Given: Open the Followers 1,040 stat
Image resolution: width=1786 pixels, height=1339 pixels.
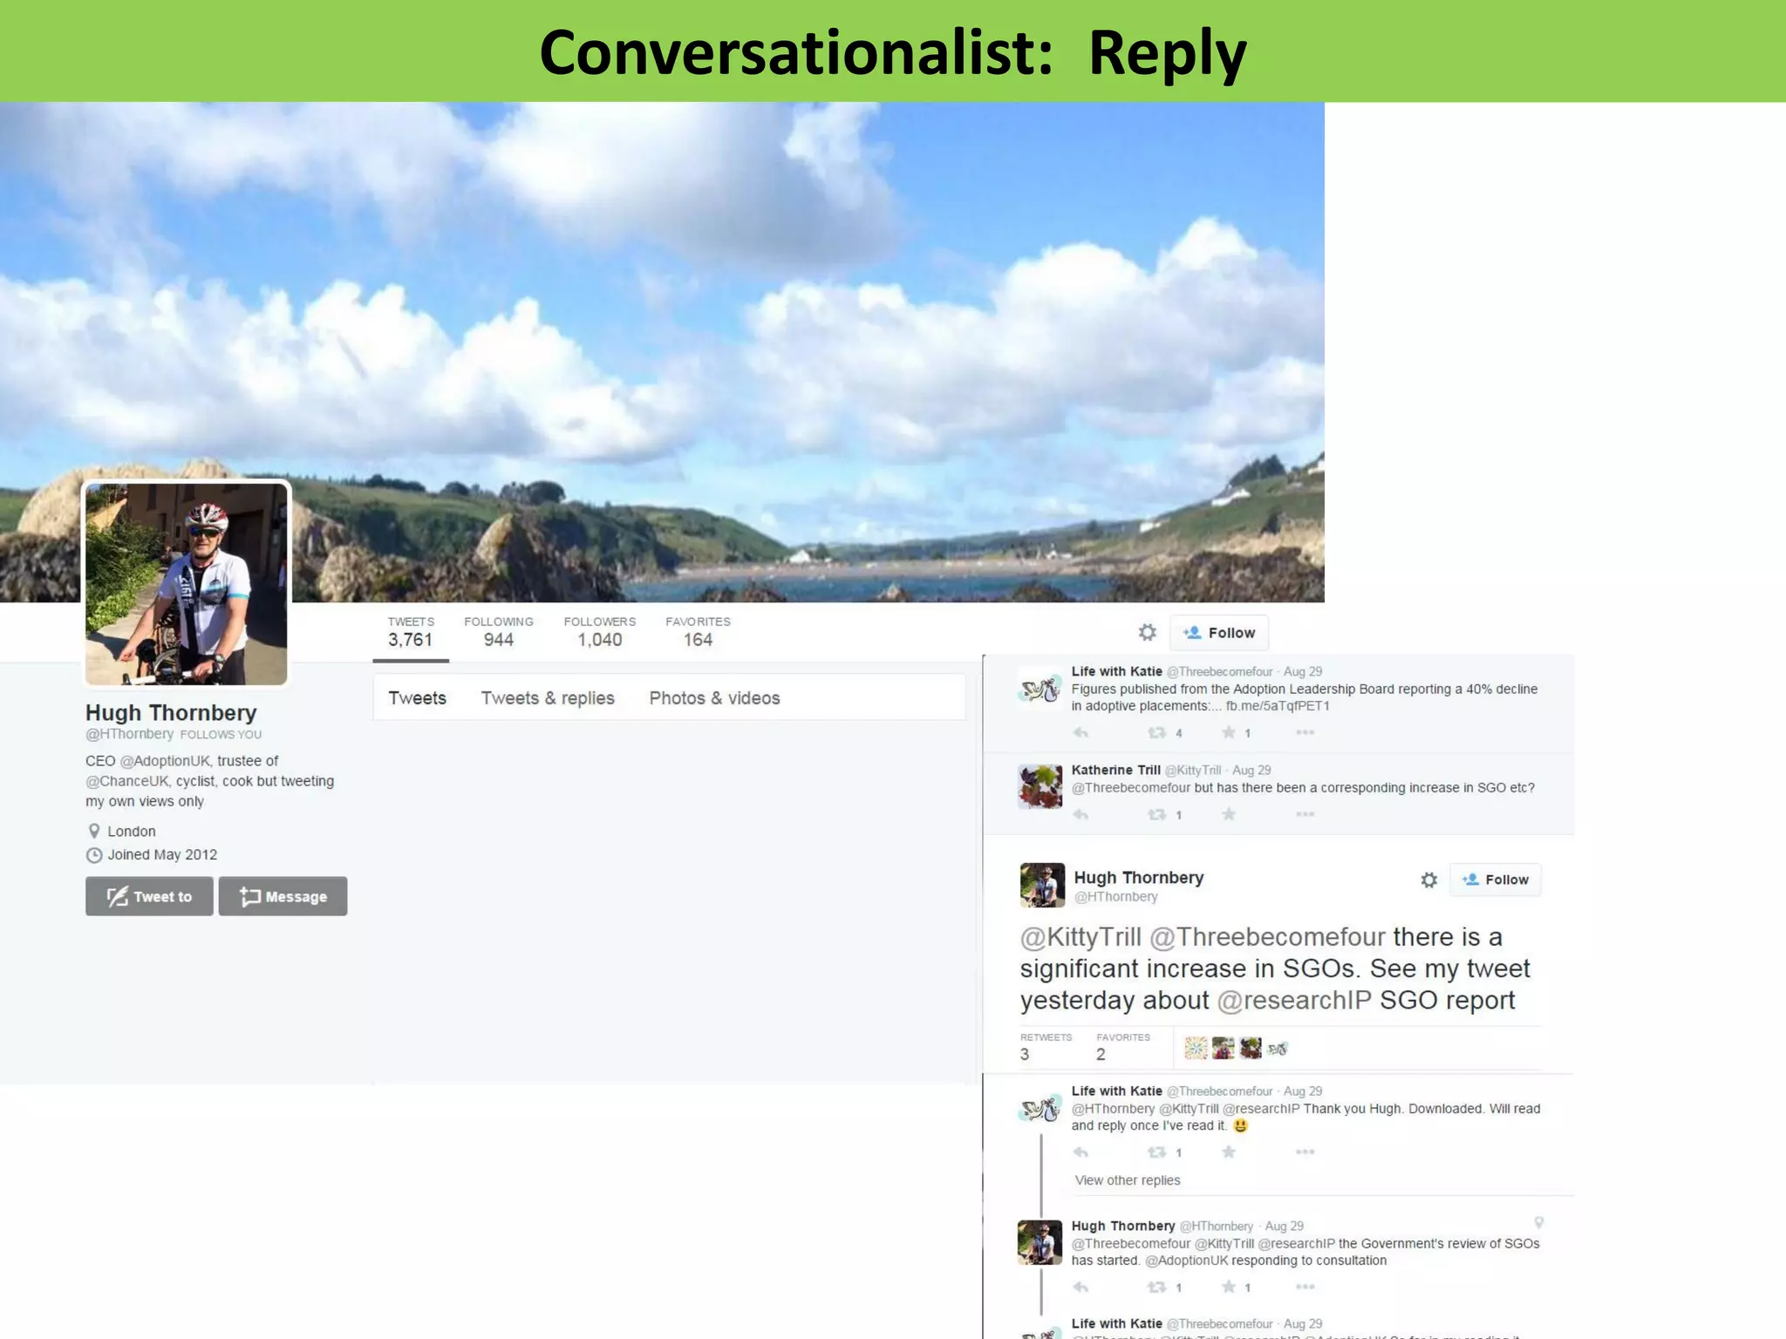Looking at the screenshot, I should click(x=599, y=632).
